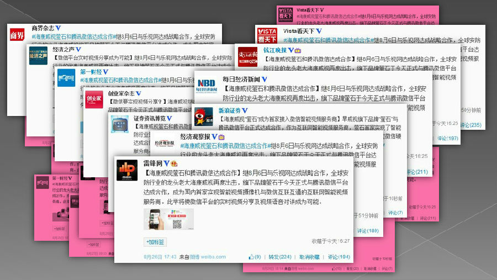Open the Vista看天下 avatar on white card
This screenshot has height=280, width=497.
pyautogui.click(x=267, y=35)
